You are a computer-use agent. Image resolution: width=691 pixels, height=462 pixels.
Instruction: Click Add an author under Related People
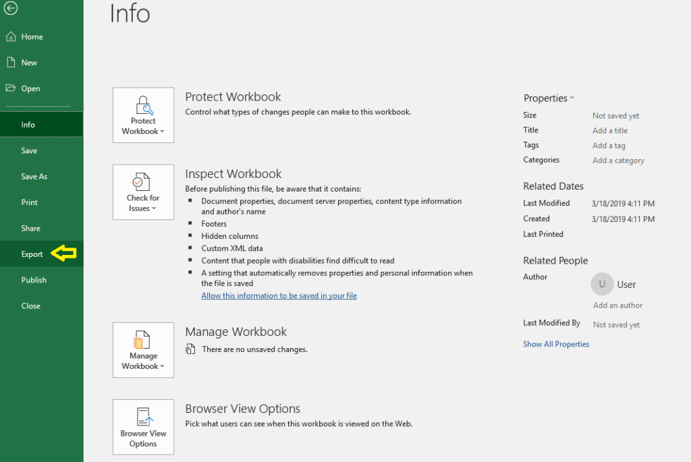pos(617,305)
